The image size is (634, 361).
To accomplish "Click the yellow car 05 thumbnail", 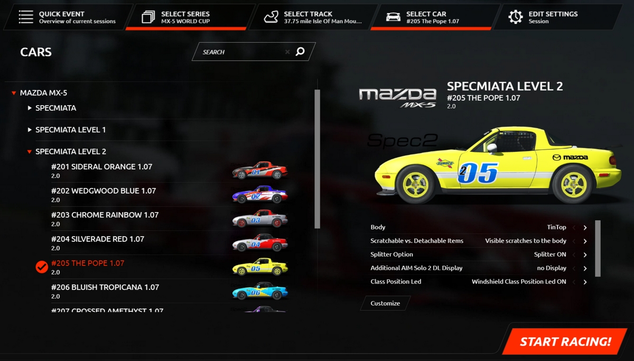I will click(260, 267).
